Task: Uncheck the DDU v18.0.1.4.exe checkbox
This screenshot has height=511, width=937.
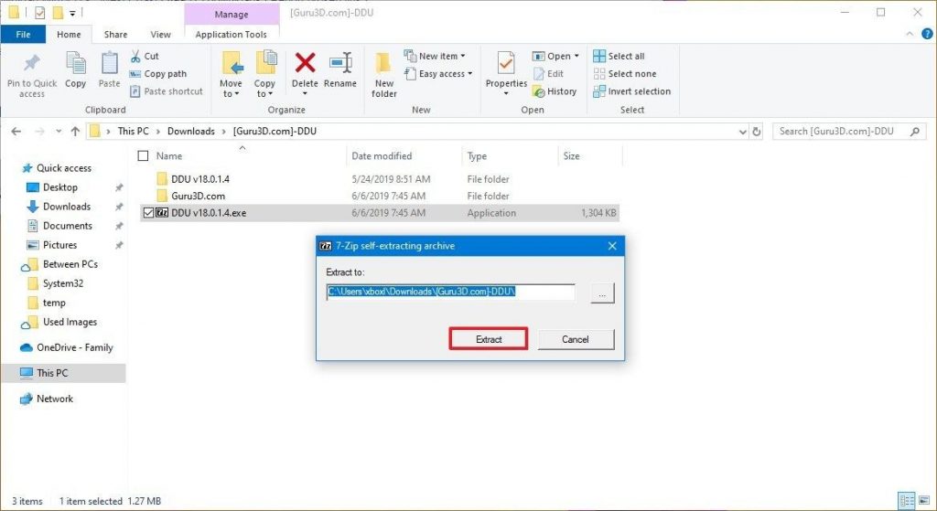Action: (147, 213)
